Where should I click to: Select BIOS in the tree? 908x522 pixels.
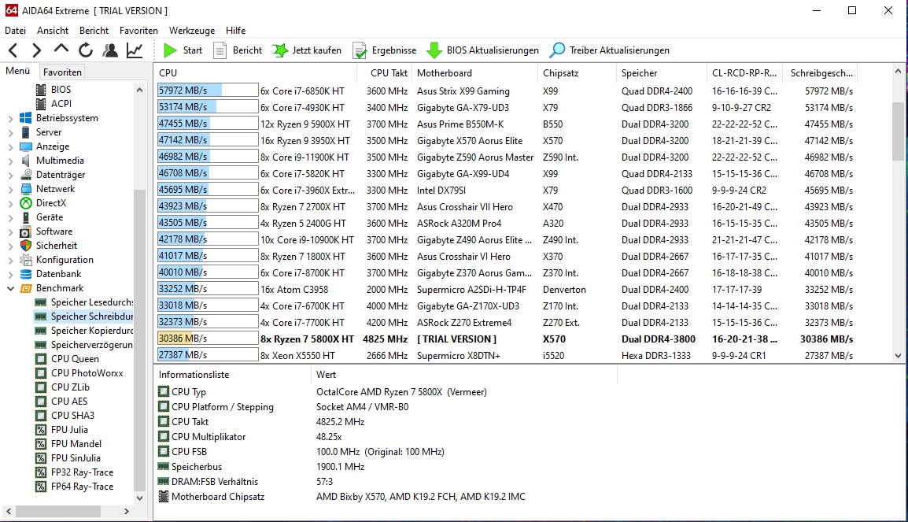point(61,90)
